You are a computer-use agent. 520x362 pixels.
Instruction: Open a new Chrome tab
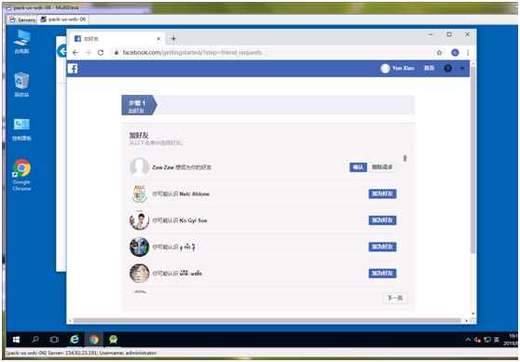173,39
